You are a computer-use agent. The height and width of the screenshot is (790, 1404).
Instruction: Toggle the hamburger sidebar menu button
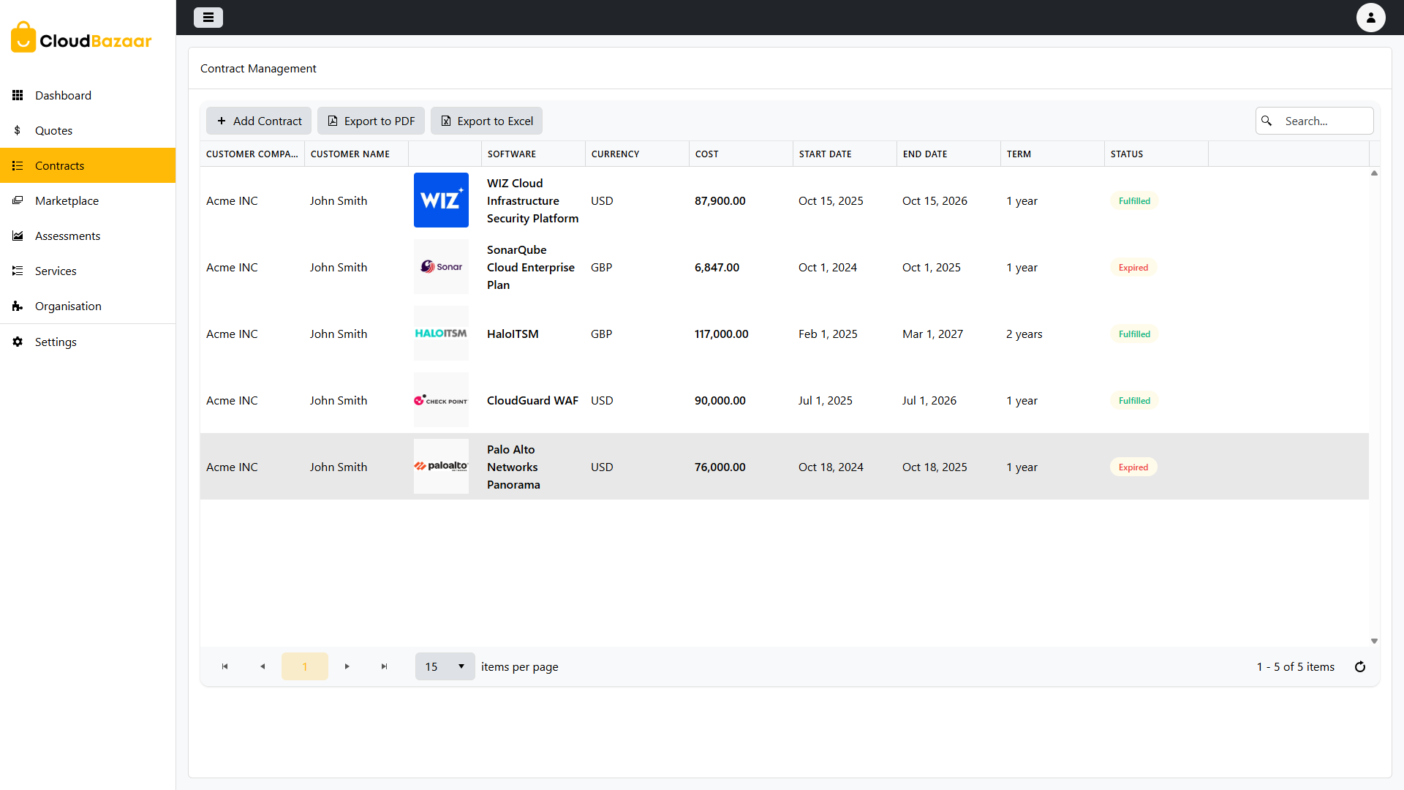pos(208,18)
